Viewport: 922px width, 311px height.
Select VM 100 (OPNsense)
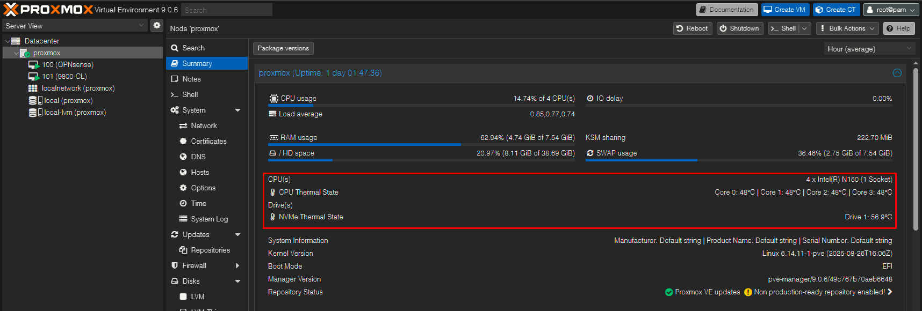pyautogui.click(x=68, y=64)
